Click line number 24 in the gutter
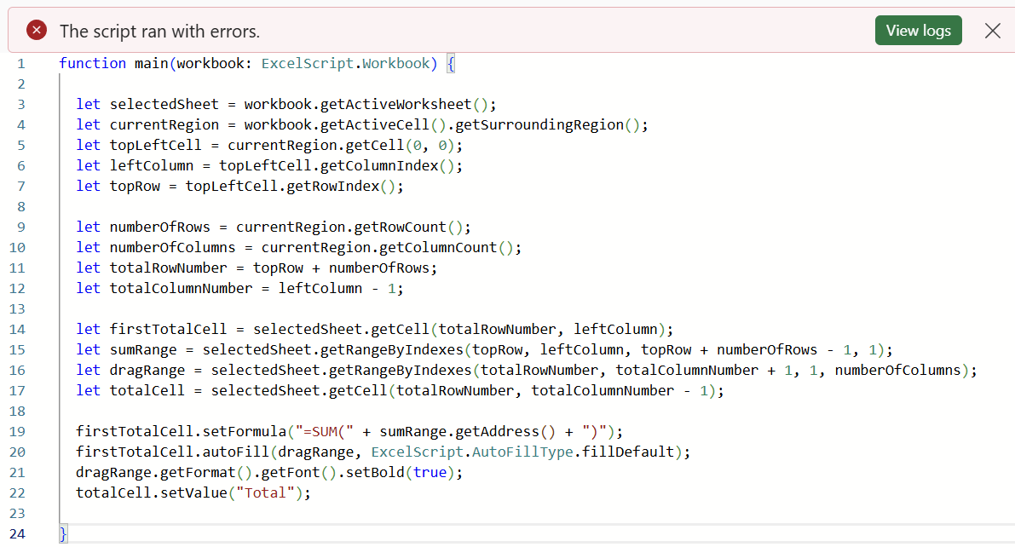 18,534
